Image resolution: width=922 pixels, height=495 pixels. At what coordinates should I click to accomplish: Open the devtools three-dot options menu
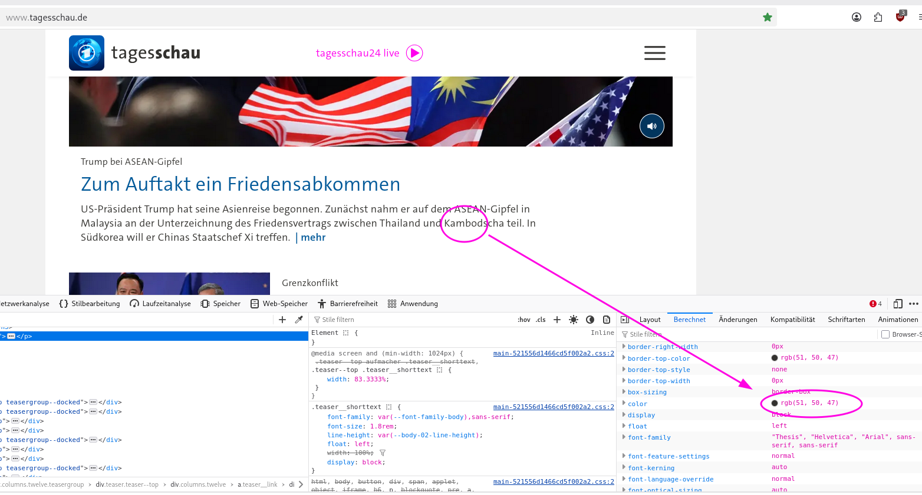[x=914, y=304]
